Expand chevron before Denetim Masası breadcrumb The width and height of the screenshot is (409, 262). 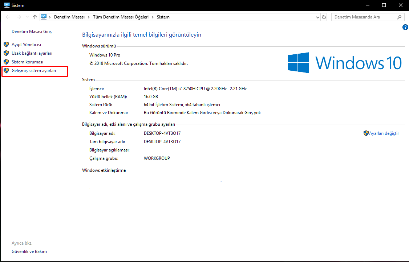(x=50, y=17)
